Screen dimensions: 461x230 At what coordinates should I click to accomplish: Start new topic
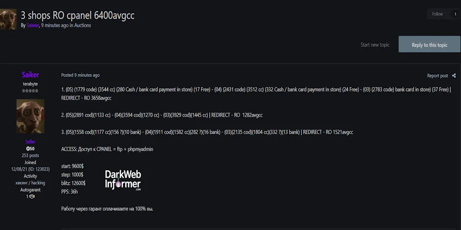tap(375, 45)
